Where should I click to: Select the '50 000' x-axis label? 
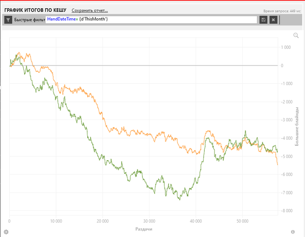[242, 221]
